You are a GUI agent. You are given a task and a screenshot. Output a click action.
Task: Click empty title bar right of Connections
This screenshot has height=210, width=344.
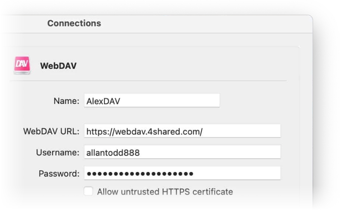click(204, 23)
